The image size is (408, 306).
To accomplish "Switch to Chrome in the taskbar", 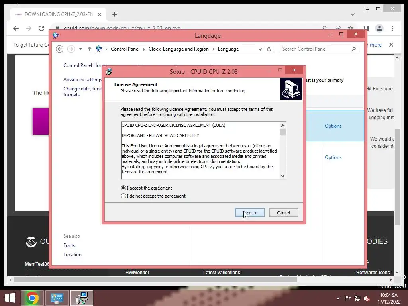I will (x=32, y=298).
